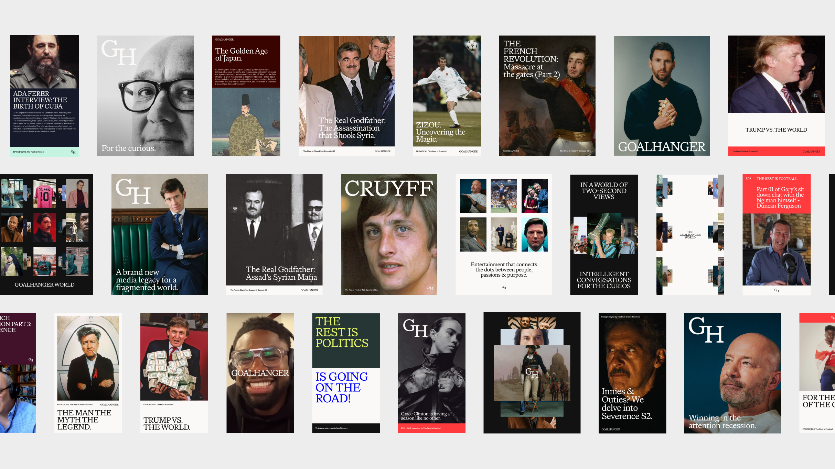Click the GH logo on 'For the curious' poster
Viewport: 835px width, 469px height.
pyautogui.click(x=119, y=53)
